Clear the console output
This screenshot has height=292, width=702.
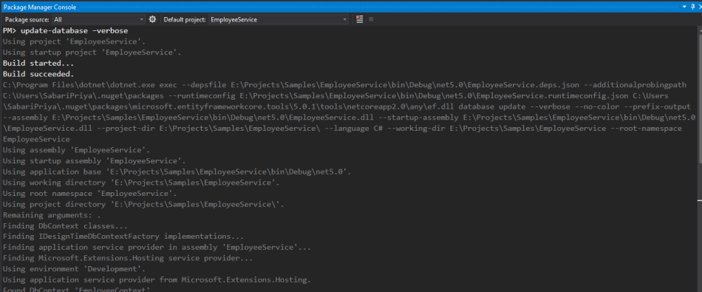[x=359, y=19]
